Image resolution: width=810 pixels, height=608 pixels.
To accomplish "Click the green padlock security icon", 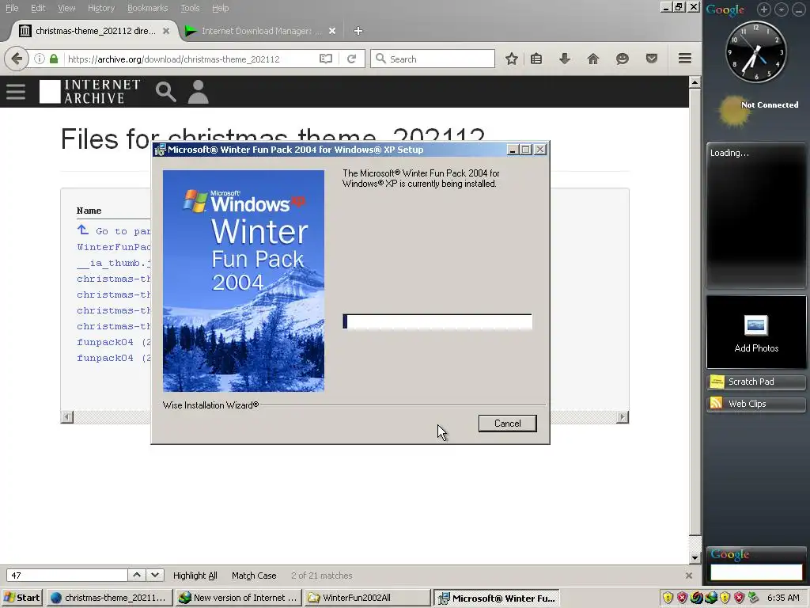I will pos(54,59).
